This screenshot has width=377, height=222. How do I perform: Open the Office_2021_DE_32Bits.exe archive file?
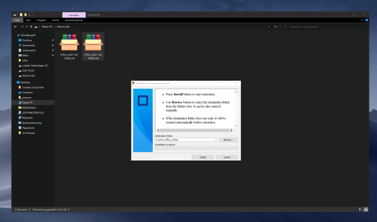[x=69, y=46]
